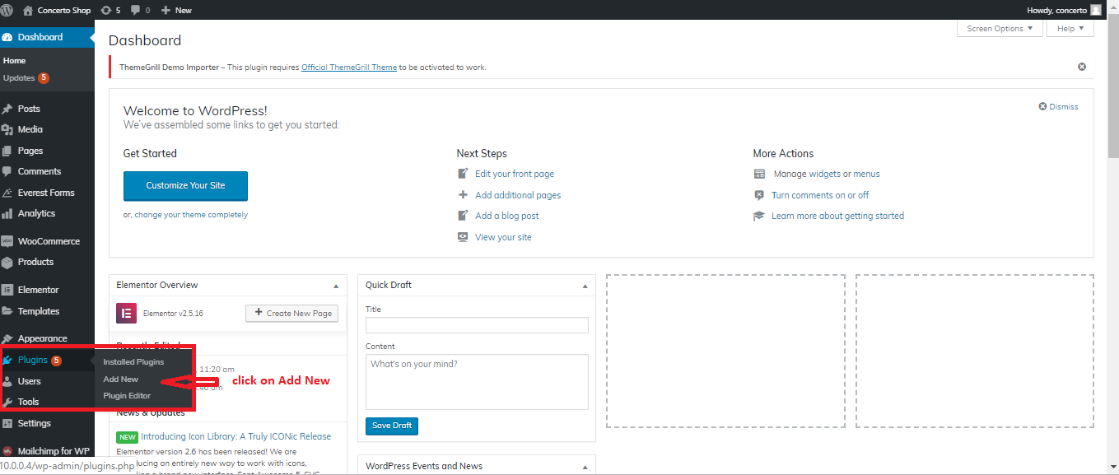Open the Official ThemeGrill Theme link
1119x475 pixels.
[349, 68]
